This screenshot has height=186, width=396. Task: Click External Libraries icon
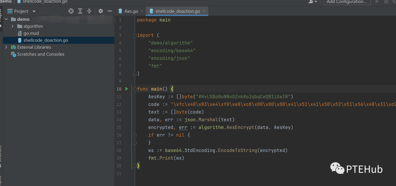click(x=14, y=47)
